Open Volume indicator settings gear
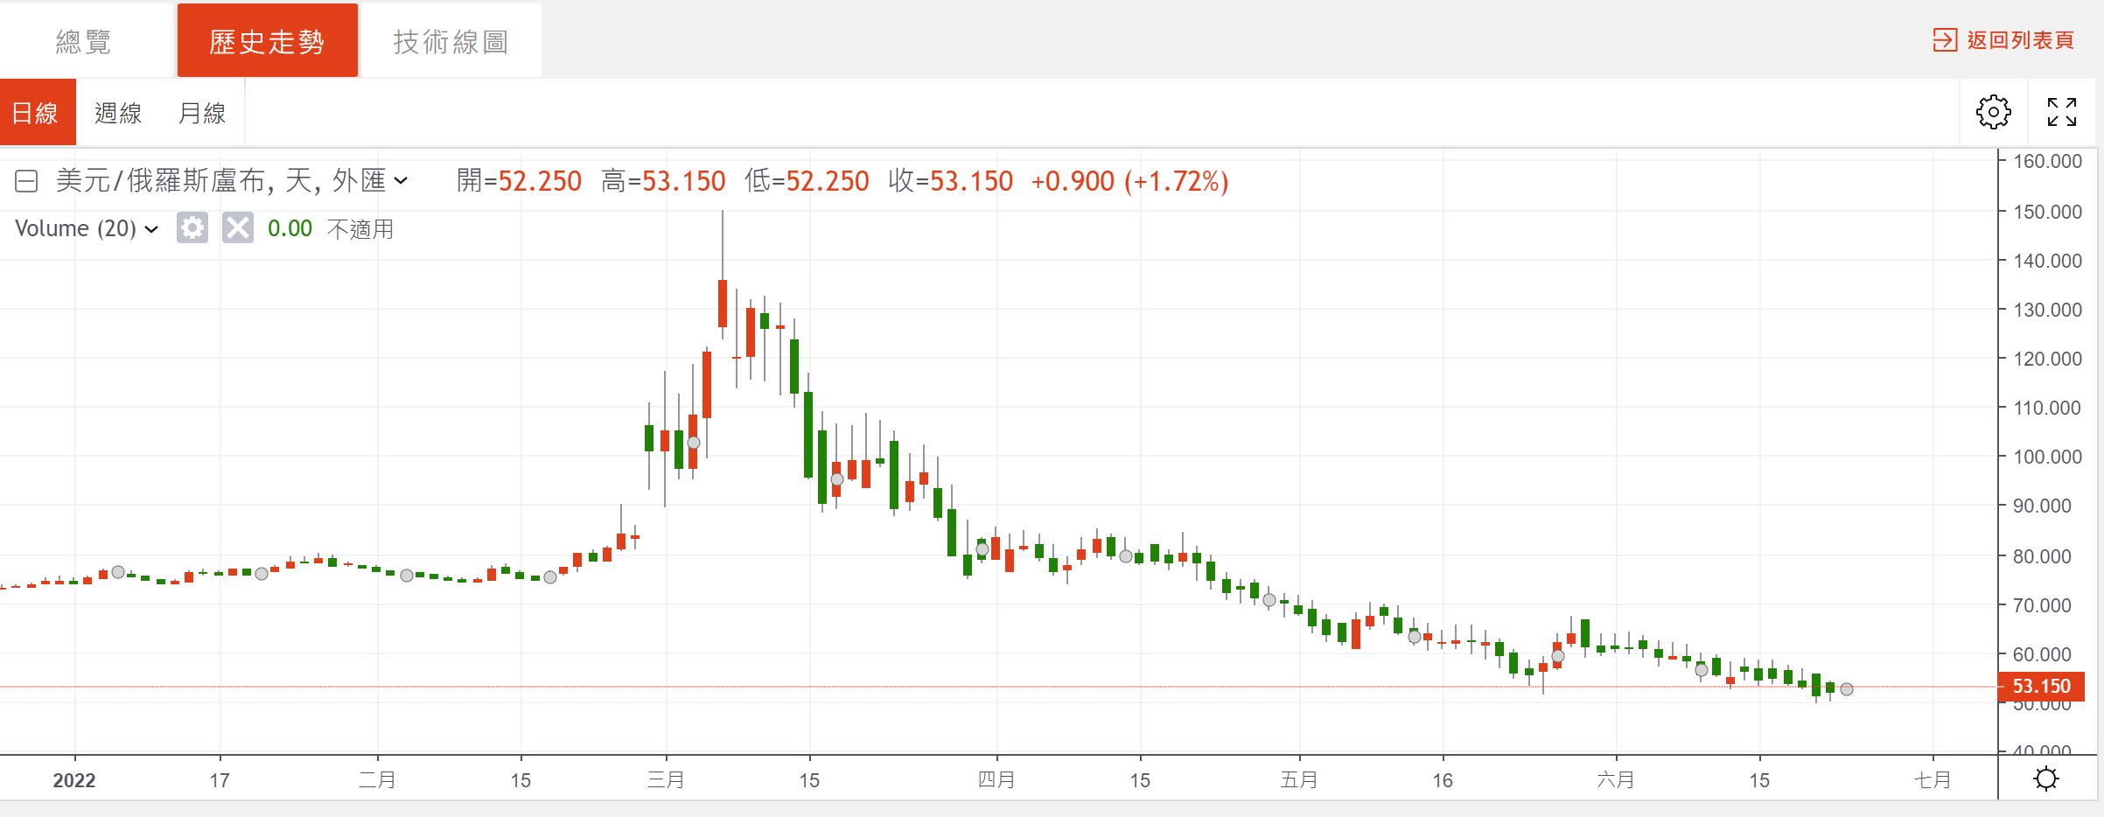Screen dimensions: 2104x817 192,228
